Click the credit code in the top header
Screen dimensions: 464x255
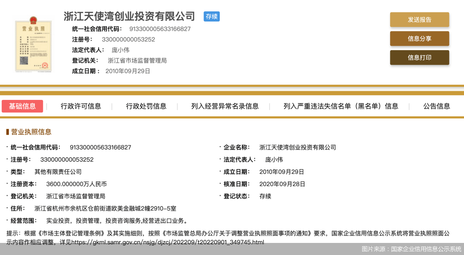[160, 29]
